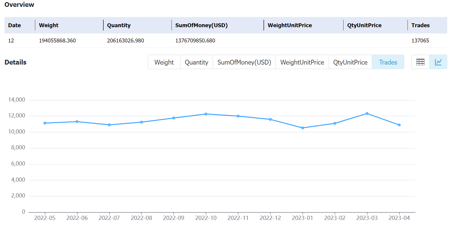Image resolution: width=449 pixels, height=225 pixels.
Task: Click the money value 1376709850.680
Action: tap(195, 41)
